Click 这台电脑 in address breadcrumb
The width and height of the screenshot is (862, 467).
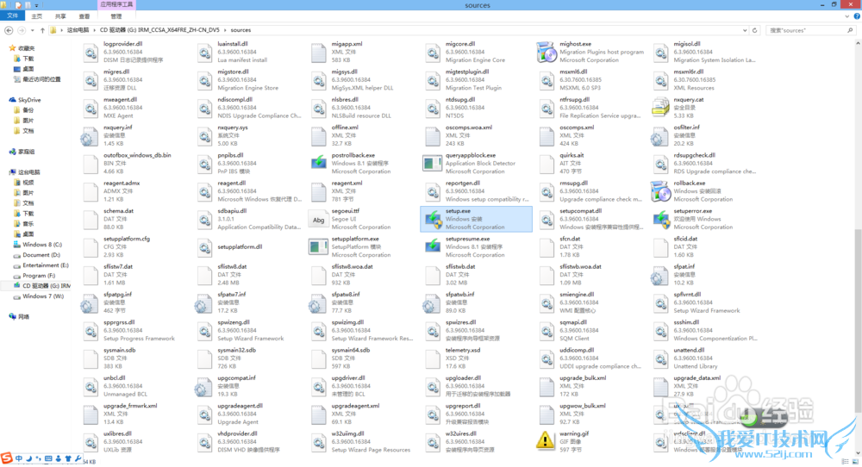pyautogui.click(x=78, y=30)
